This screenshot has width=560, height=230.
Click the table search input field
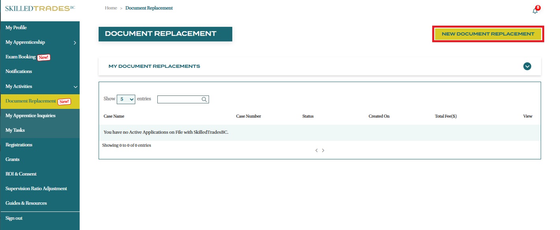[x=179, y=99]
